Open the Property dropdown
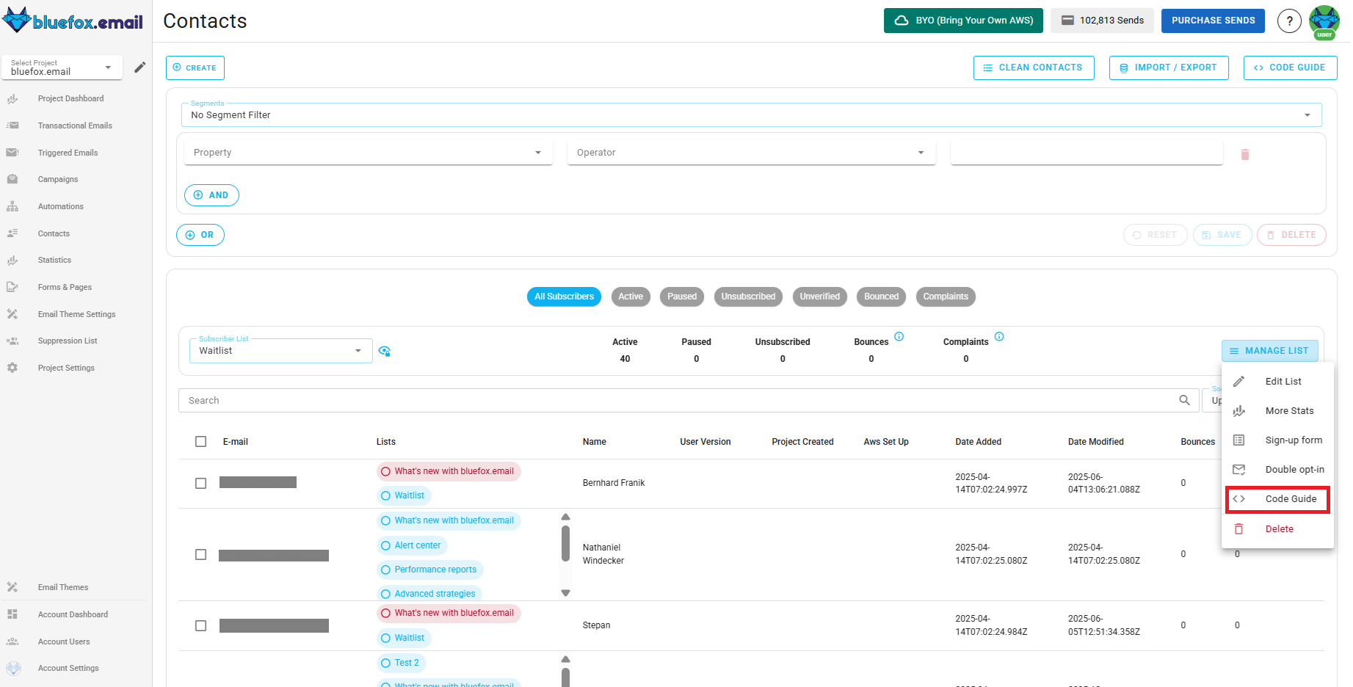The height and width of the screenshot is (687, 1353). (368, 153)
